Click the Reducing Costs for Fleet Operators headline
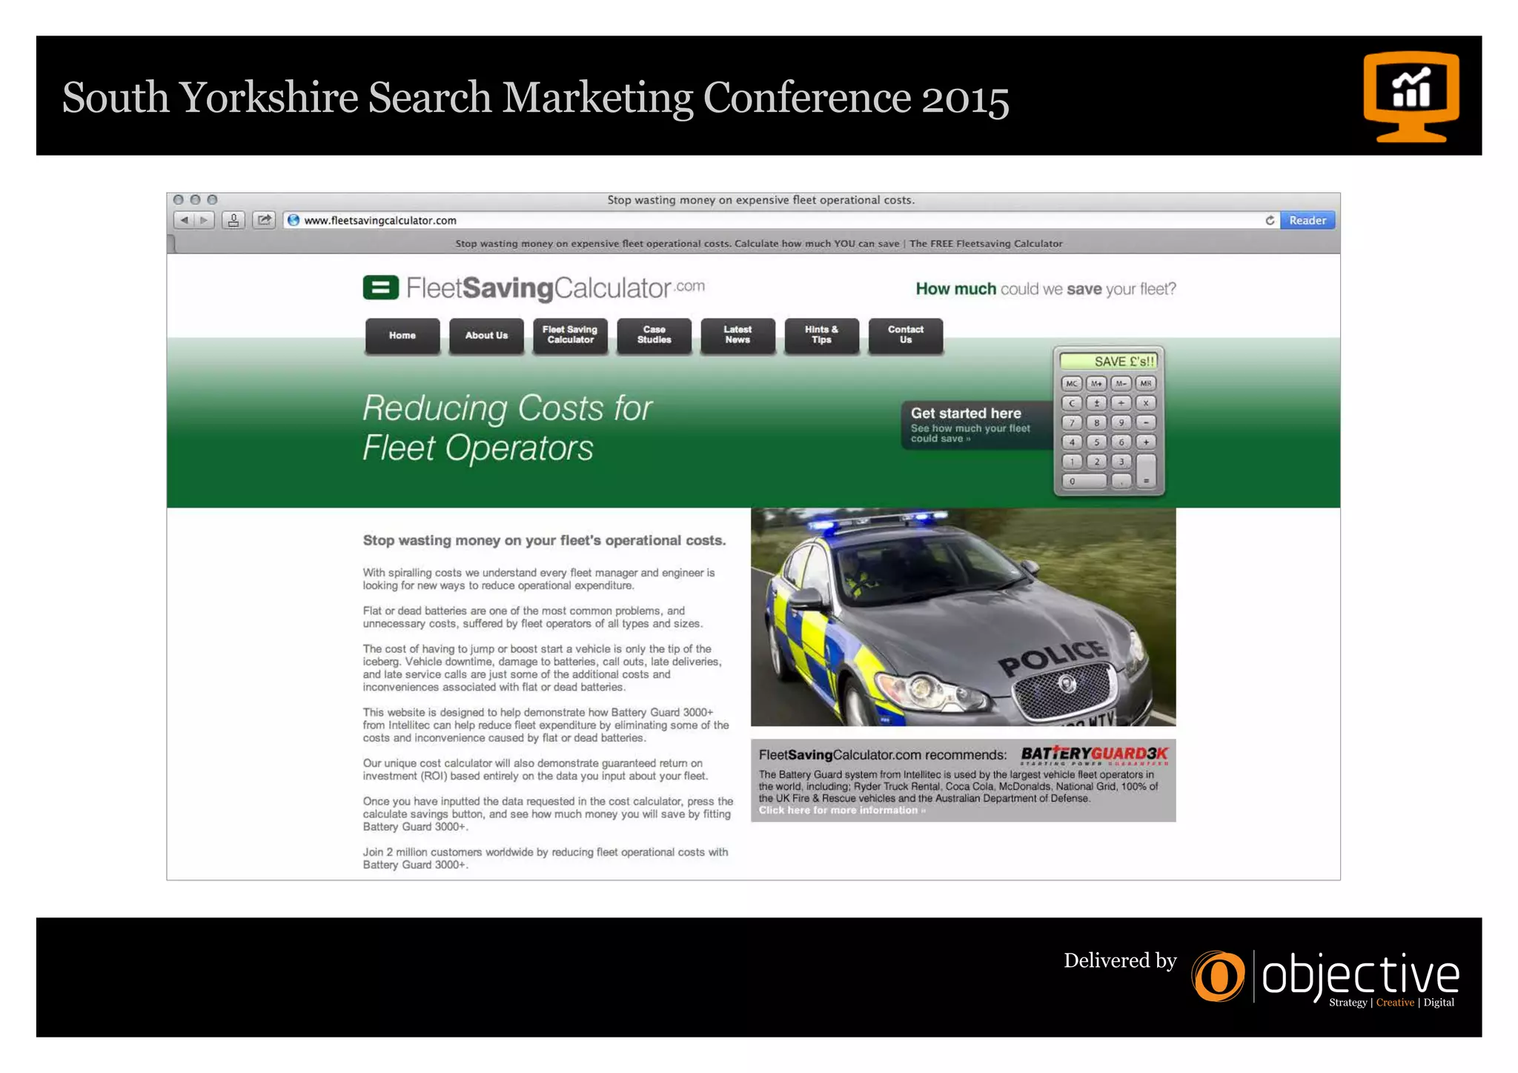Viewport: 1518px width, 1073px height. click(508, 428)
